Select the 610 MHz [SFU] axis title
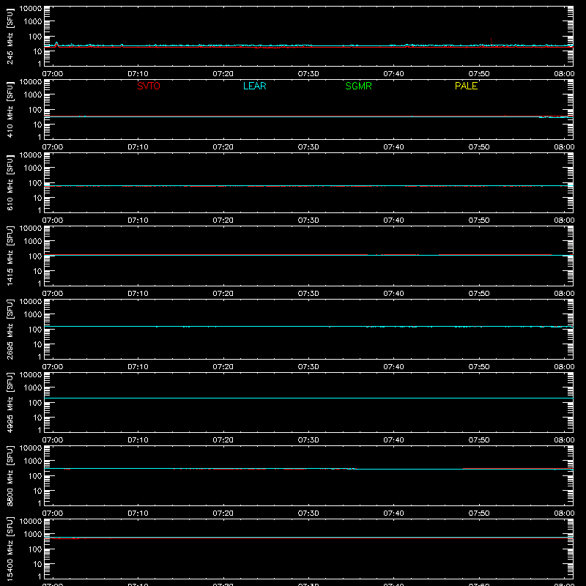Screen dimensions: 586x586 coord(10,182)
